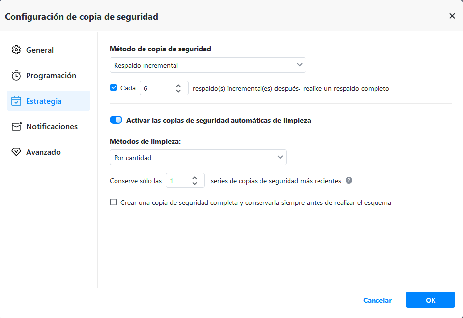
Task: Increase the incremental backup count stepper
Action: [179, 86]
